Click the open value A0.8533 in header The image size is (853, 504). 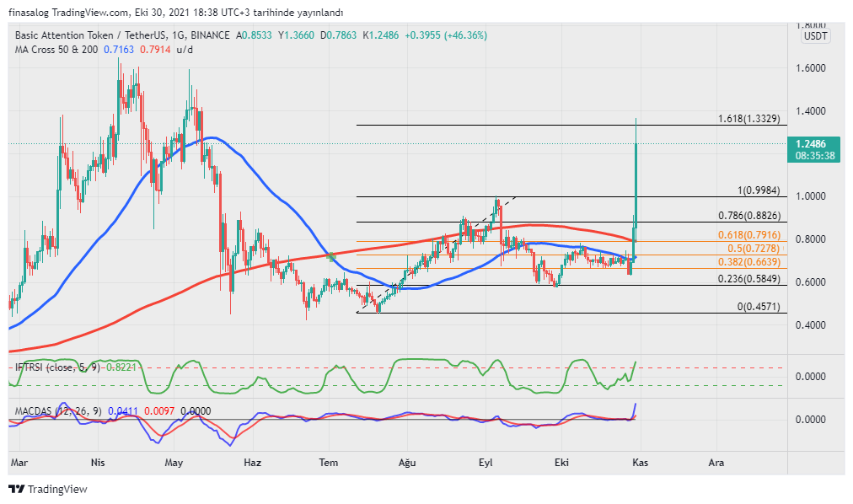[254, 35]
